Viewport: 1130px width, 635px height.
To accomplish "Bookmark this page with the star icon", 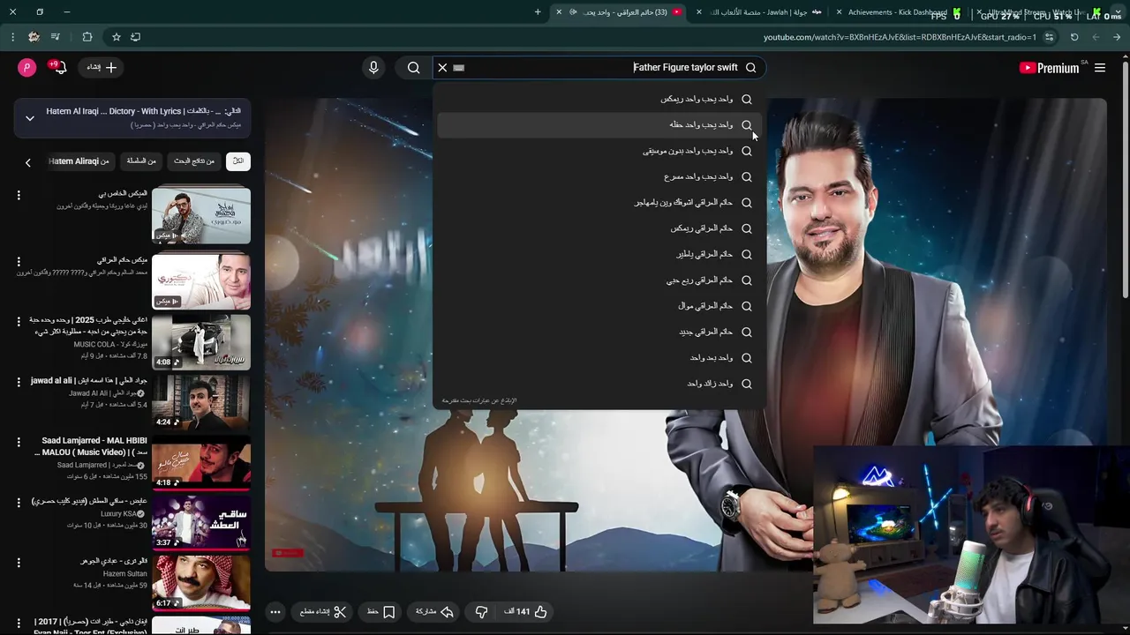I will point(116,37).
